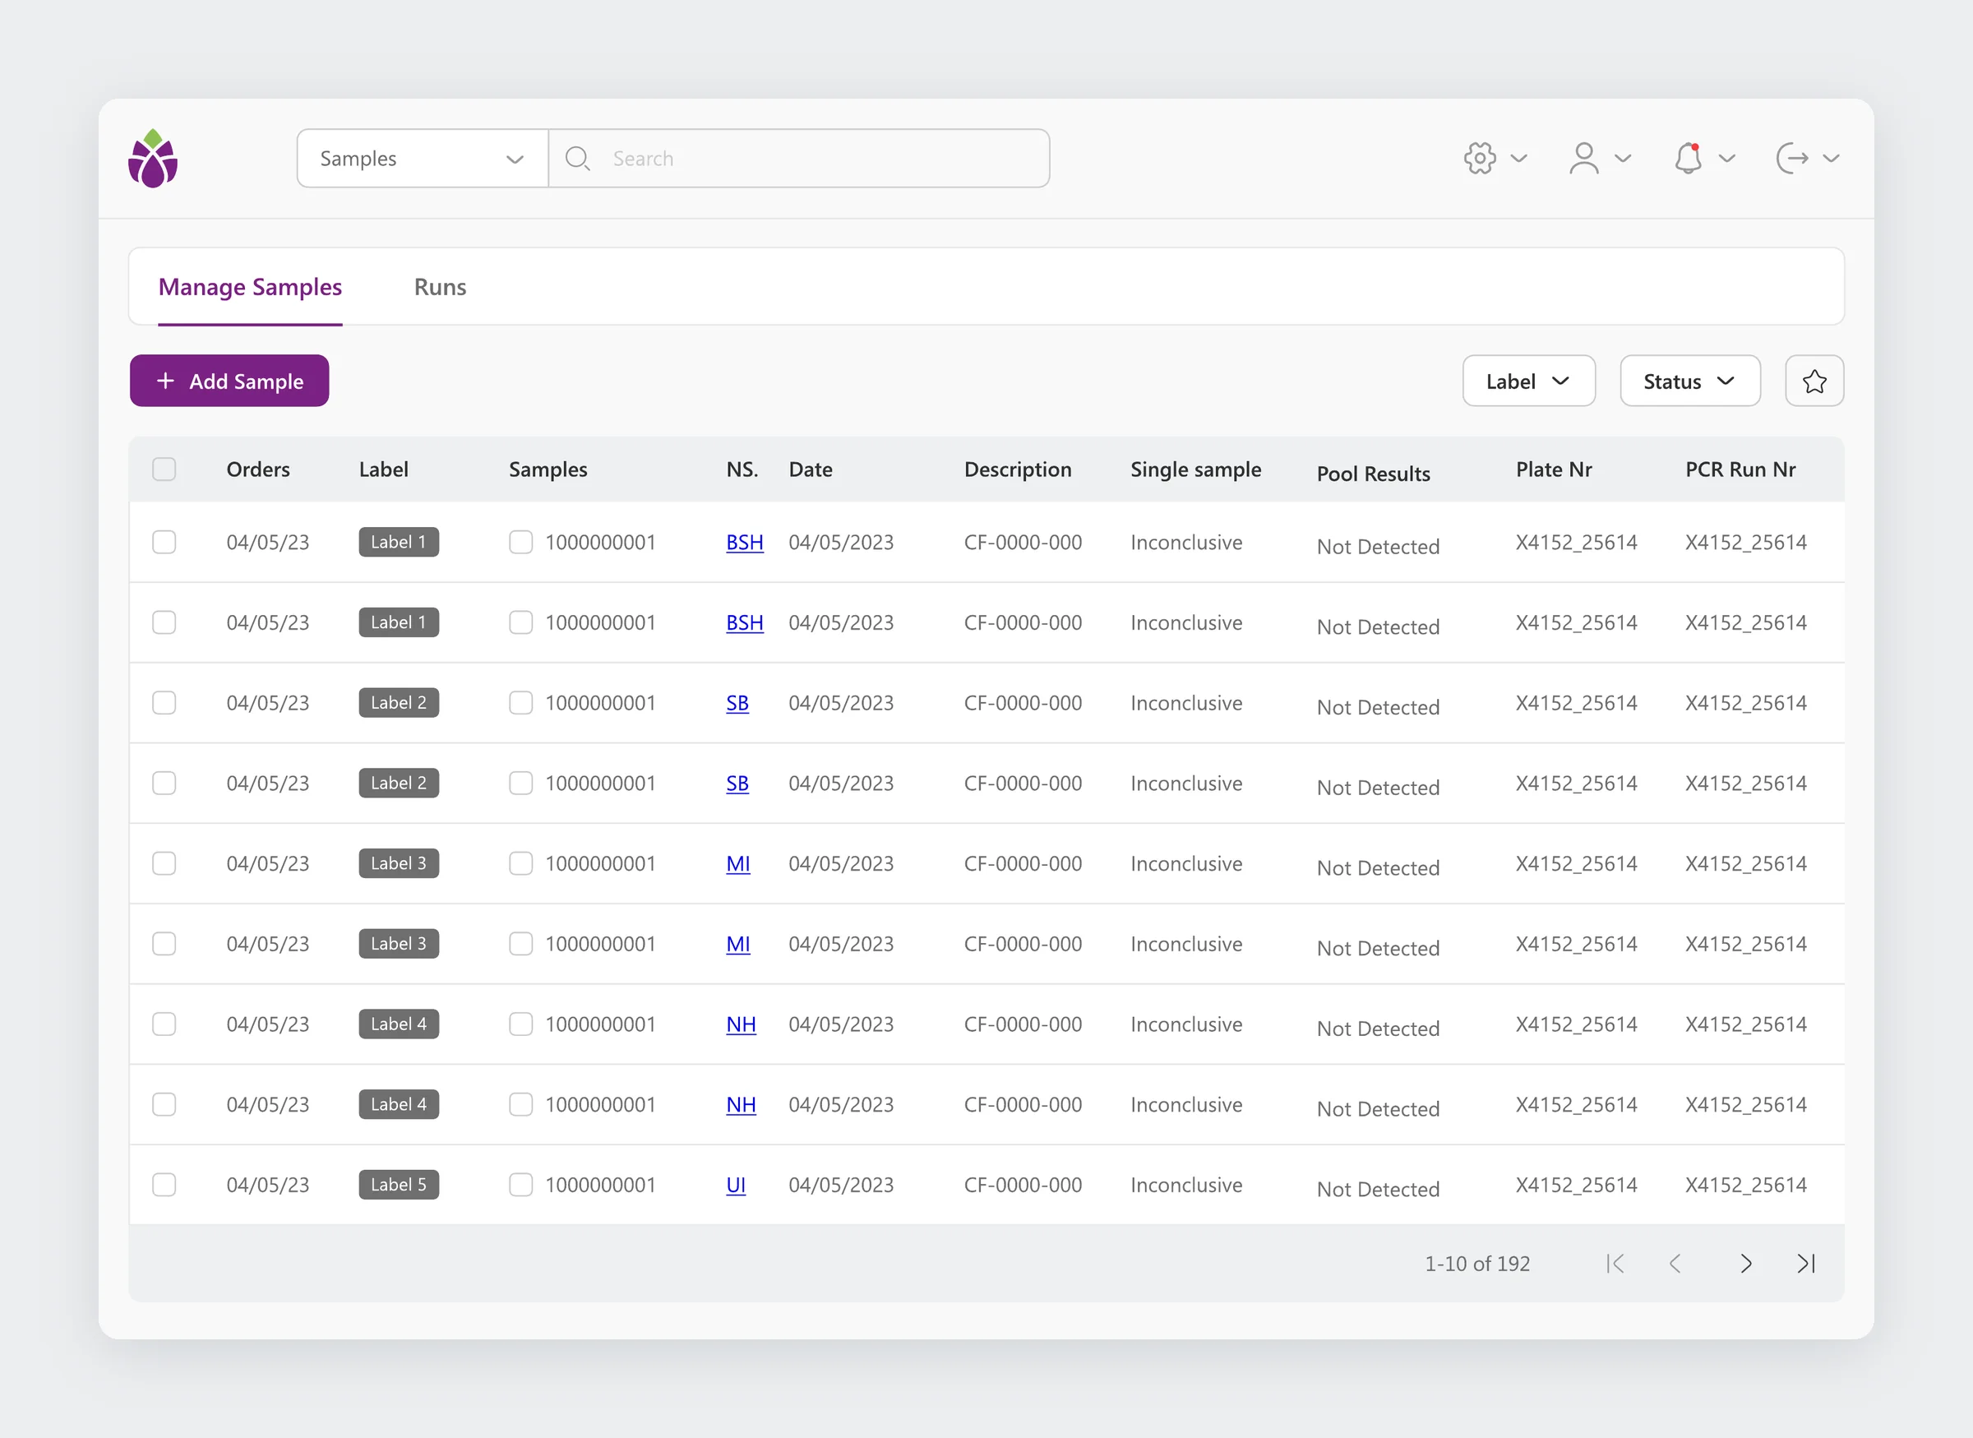This screenshot has height=1438, width=1973.
Task: Check the sample checkbox in second NH row
Action: pyautogui.click(x=521, y=1105)
